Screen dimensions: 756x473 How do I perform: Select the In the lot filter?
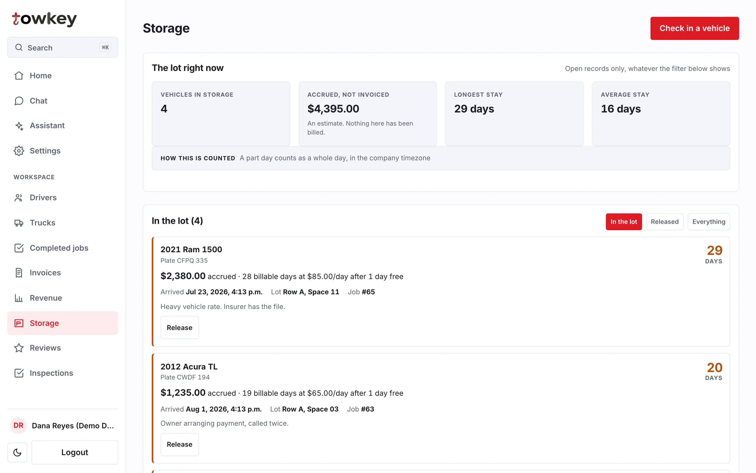coord(623,222)
